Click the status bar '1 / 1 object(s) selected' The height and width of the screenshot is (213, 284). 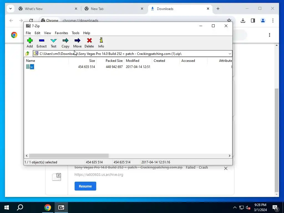coord(41,162)
